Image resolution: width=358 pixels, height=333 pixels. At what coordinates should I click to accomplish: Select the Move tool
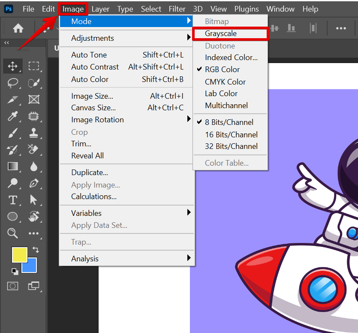pyautogui.click(x=13, y=66)
